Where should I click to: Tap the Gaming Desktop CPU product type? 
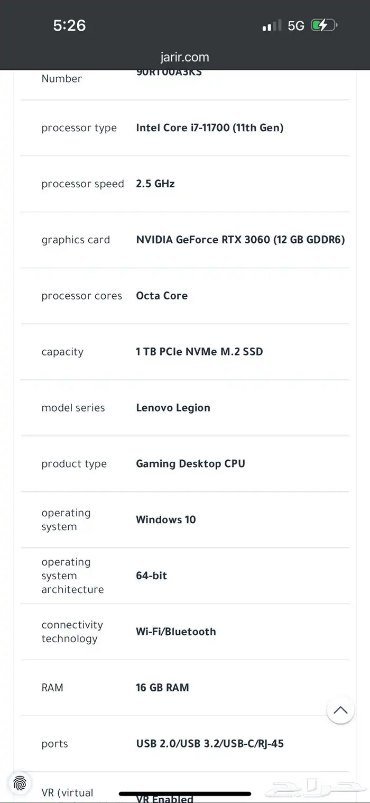click(190, 464)
